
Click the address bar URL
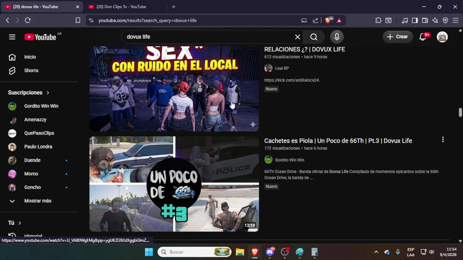pos(147,21)
